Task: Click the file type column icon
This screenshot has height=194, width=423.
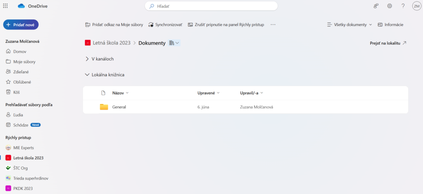Action: pyautogui.click(x=103, y=93)
